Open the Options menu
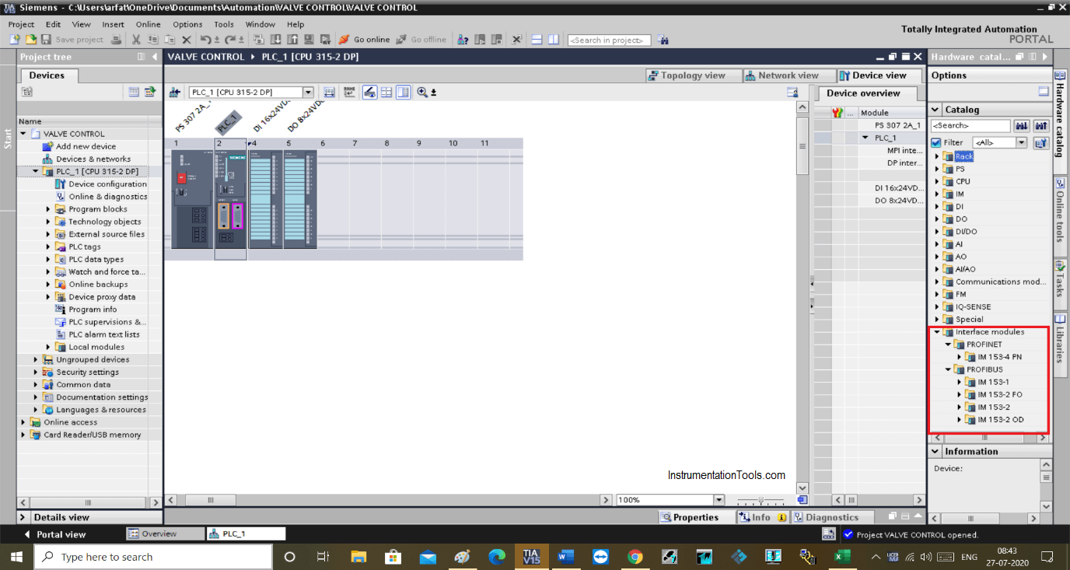 (187, 24)
